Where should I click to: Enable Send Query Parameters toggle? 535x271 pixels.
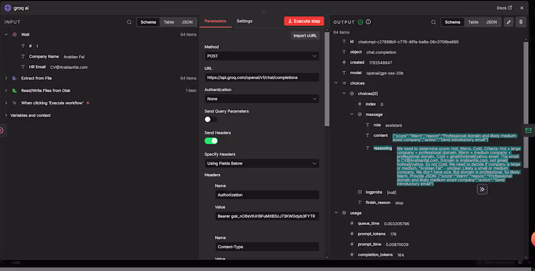(x=211, y=119)
